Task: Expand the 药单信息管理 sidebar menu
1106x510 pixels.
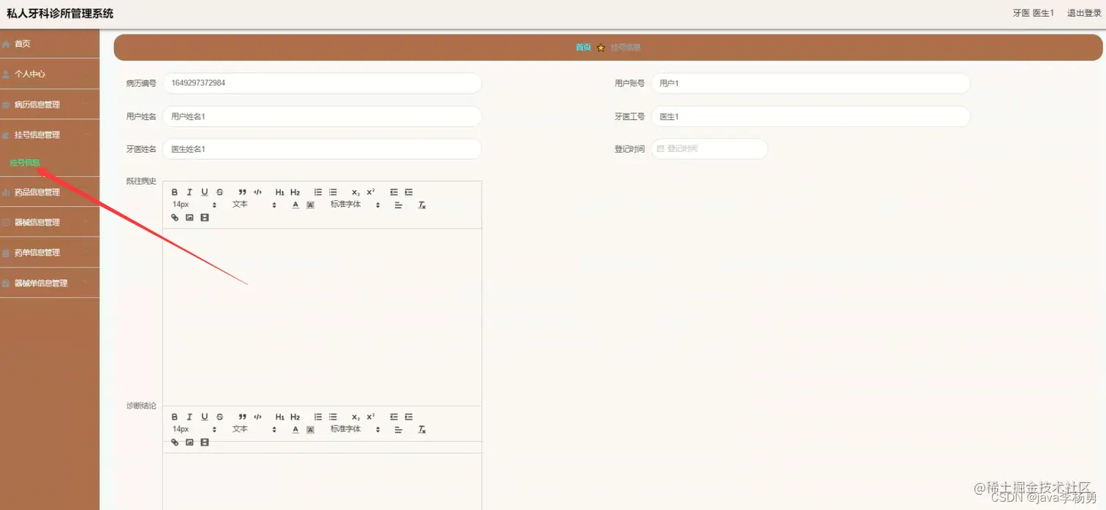Action: pyautogui.click(x=50, y=253)
